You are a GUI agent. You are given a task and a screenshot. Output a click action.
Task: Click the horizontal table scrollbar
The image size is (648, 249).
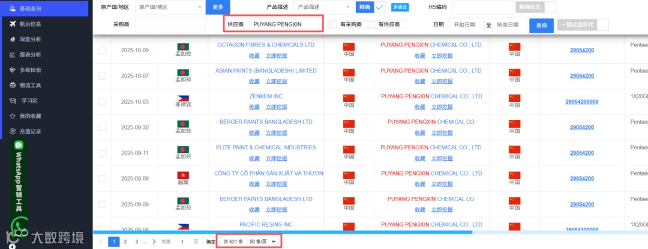(x=283, y=232)
